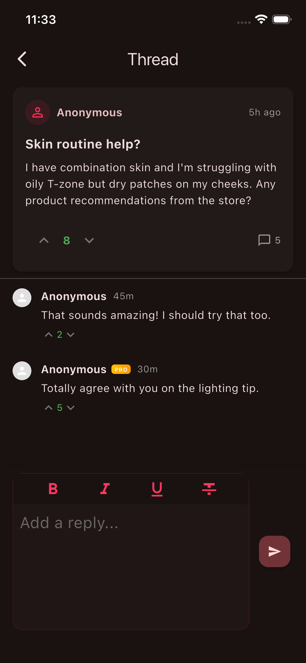Toggle underline formatting in reply editor
The image size is (306, 663).
[x=157, y=489]
